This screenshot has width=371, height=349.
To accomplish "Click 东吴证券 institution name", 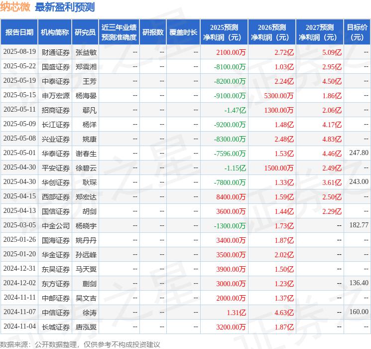I will 56,269.
